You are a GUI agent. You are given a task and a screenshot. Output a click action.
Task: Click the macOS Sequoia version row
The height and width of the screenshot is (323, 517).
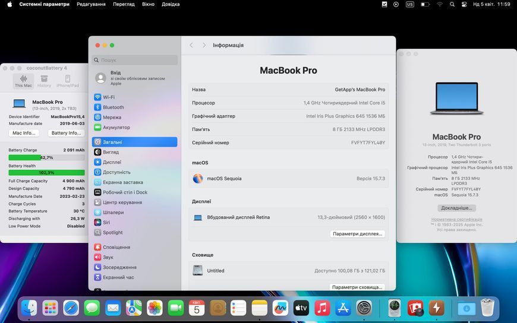click(288, 178)
